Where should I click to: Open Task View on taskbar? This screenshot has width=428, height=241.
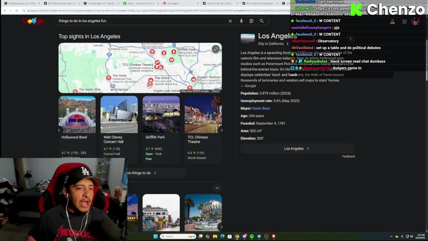[200, 236]
